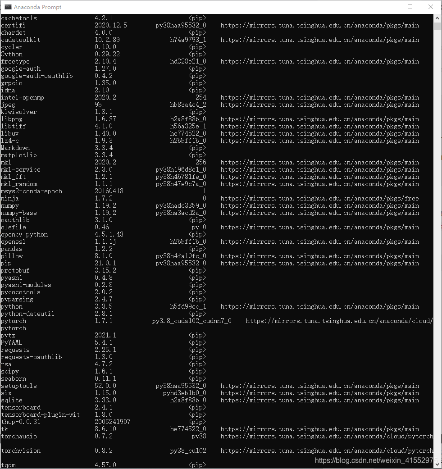Click the Anaconda Prompt window icon
The height and width of the screenshot is (469, 442).
[8, 7]
